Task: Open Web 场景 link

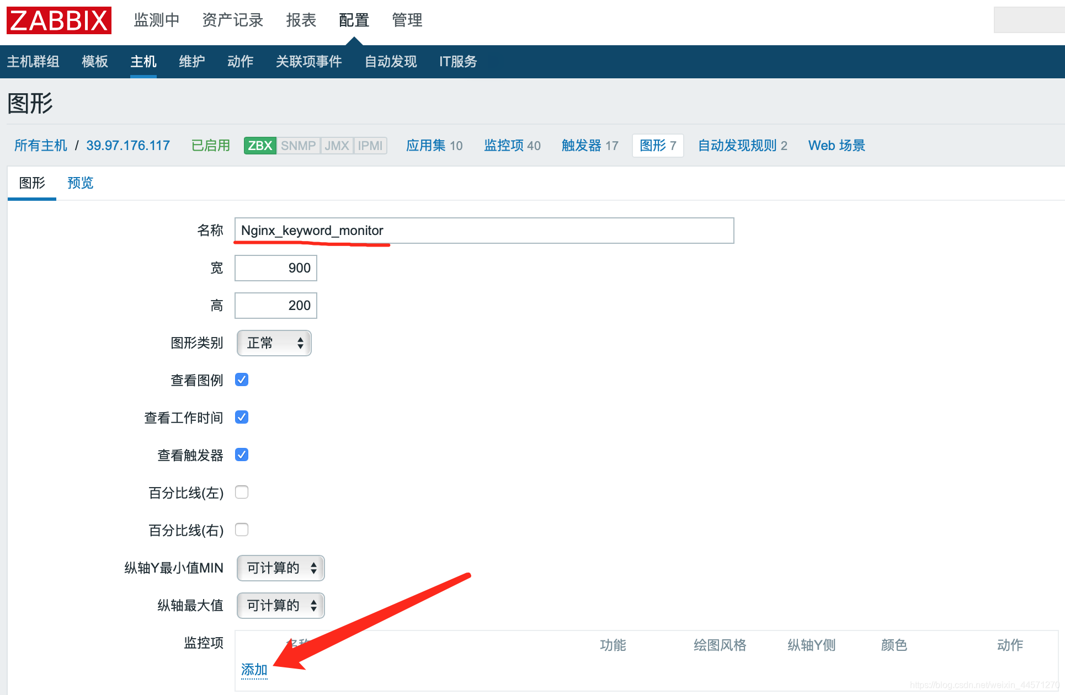Action: pyautogui.click(x=837, y=146)
